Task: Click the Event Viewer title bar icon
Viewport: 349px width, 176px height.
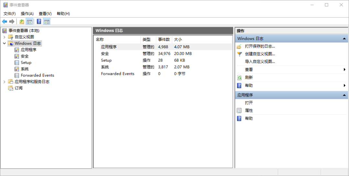Action: pos(5,5)
